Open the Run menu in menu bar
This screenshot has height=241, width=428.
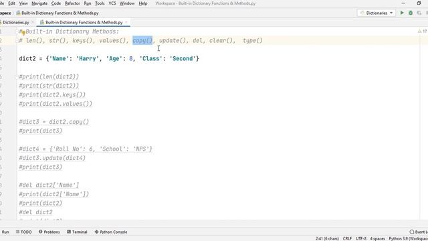[88, 3]
